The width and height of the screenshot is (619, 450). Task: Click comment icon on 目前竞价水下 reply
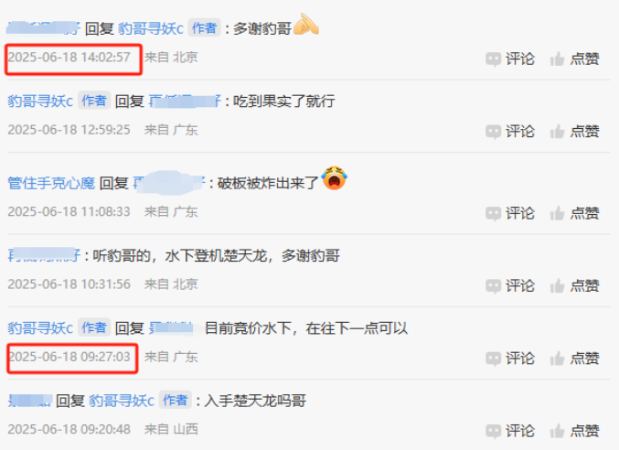pos(494,359)
